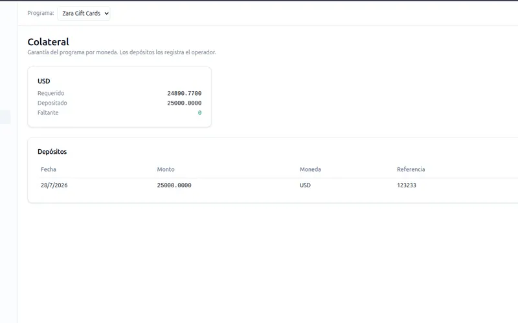Click the Depósitos section heading
Image resolution: width=518 pixels, height=323 pixels.
[52, 152]
